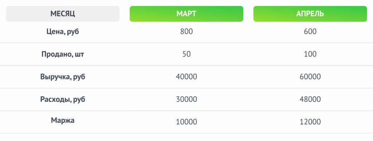Viewport: 373px width, 141px height.
Task: Click the Продано, шт row label
Action: (x=63, y=54)
